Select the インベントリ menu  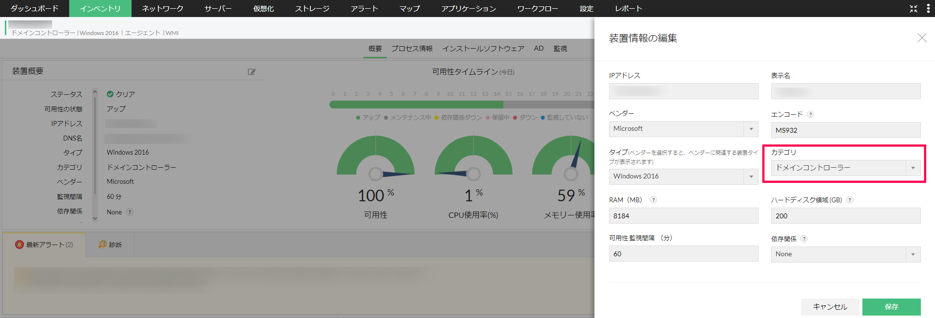[x=100, y=8]
